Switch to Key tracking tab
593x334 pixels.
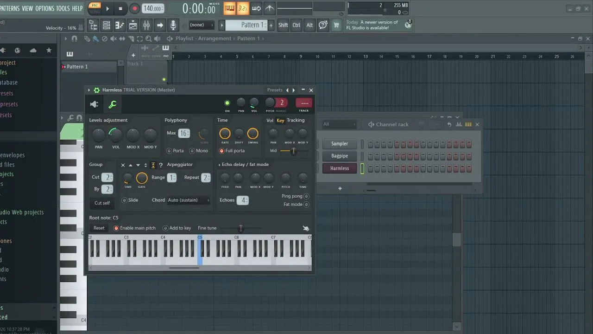[280, 121]
